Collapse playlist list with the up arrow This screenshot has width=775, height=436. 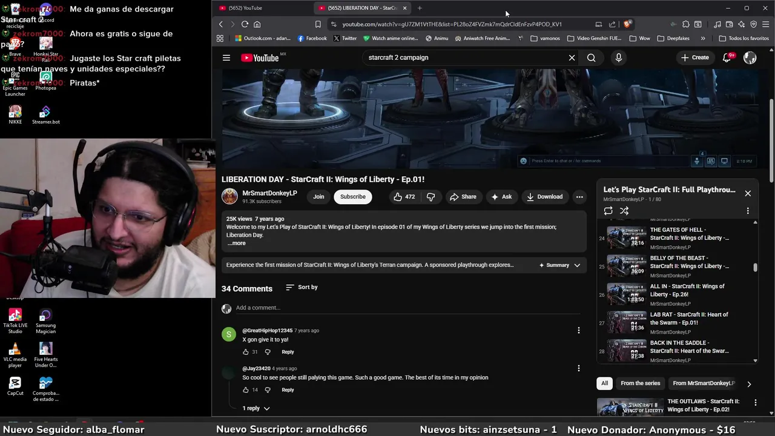pos(755,222)
